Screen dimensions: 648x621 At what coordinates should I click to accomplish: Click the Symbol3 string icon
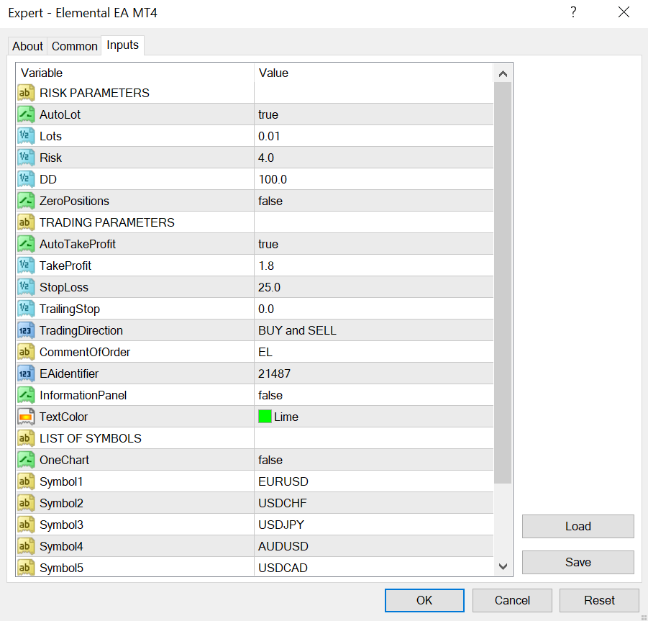pyautogui.click(x=26, y=525)
